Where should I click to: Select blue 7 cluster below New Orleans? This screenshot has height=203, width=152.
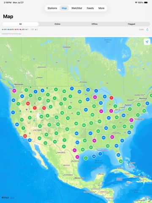coord(100,154)
